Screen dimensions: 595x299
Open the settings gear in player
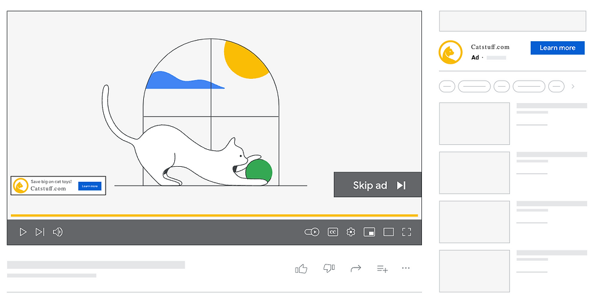pos(351,232)
